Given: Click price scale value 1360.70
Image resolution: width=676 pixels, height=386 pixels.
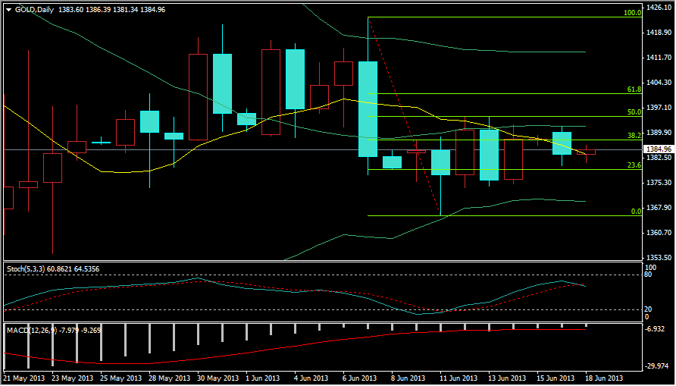Looking at the screenshot, I should tap(658, 233).
